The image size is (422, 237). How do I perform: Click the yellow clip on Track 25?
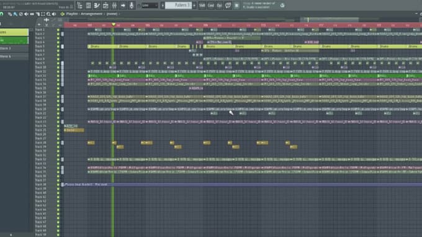tap(74, 130)
